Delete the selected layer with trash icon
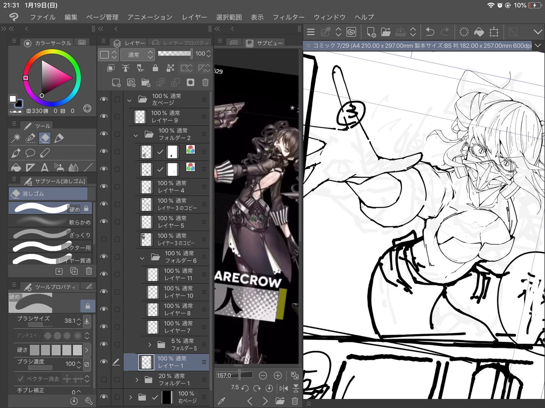 pyautogui.click(x=205, y=83)
